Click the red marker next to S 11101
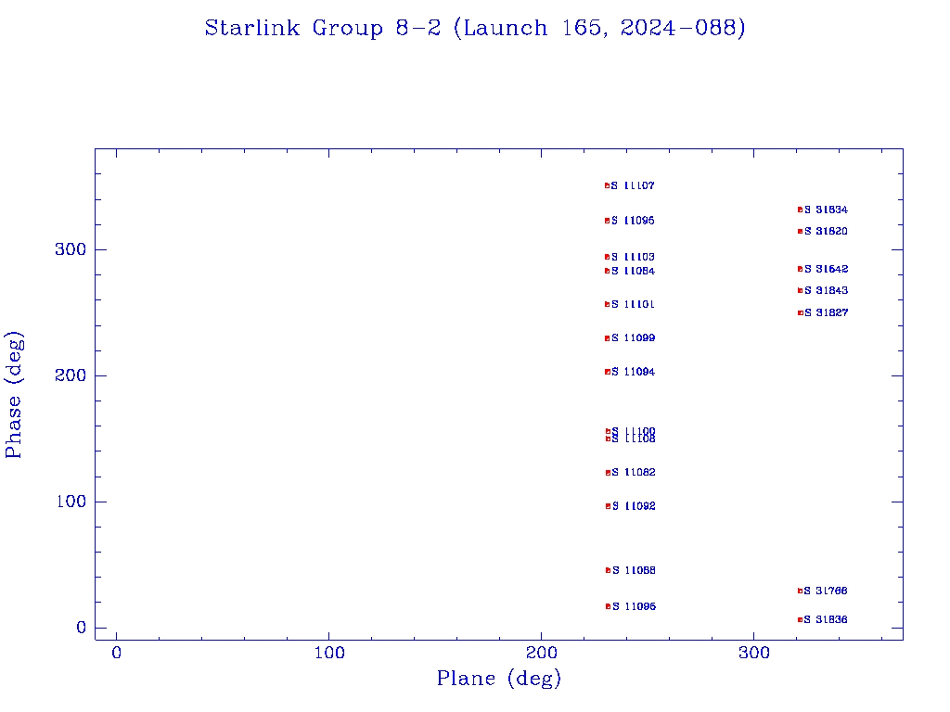The height and width of the screenshot is (712, 950). click(x=607, y=304)
